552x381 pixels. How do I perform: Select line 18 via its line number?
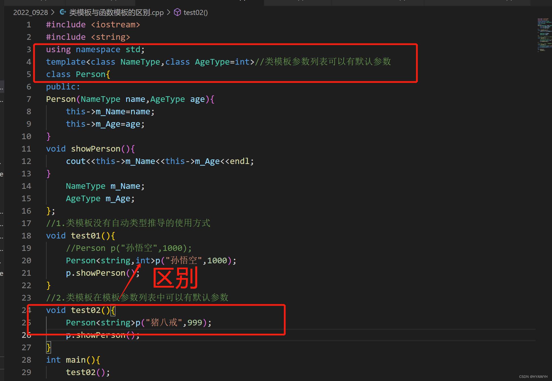26,236
